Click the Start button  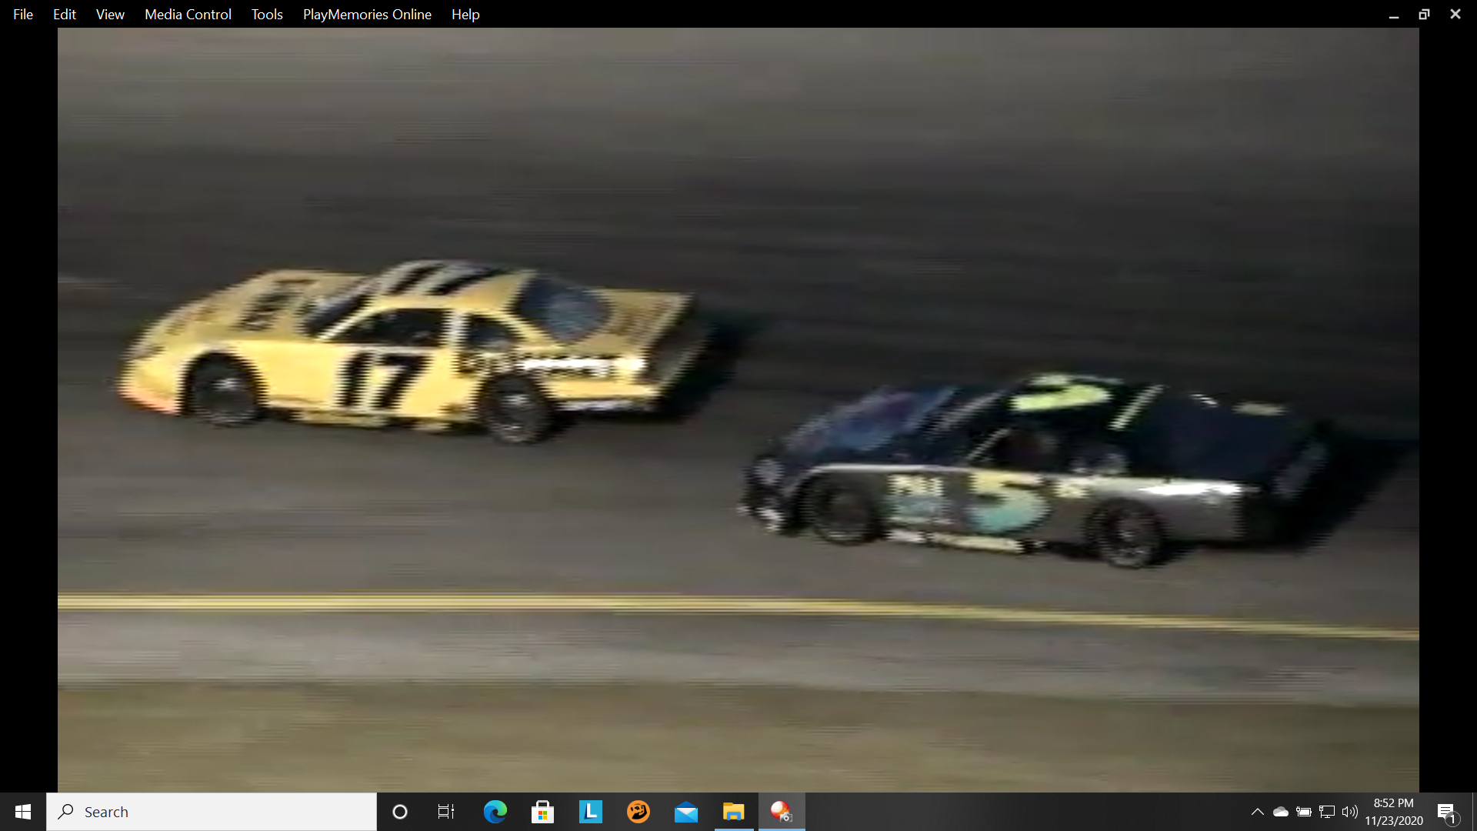tap(22, 812)
